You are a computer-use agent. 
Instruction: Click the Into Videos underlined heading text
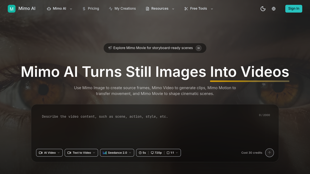tap(250, 72)
